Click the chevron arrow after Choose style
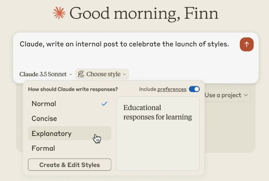The width and height of the screenshot is (269, 181). pyautogui.click(x=124, y=74)
